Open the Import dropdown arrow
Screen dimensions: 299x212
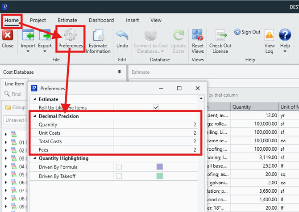pyautogui.click(x=28, y=51)
